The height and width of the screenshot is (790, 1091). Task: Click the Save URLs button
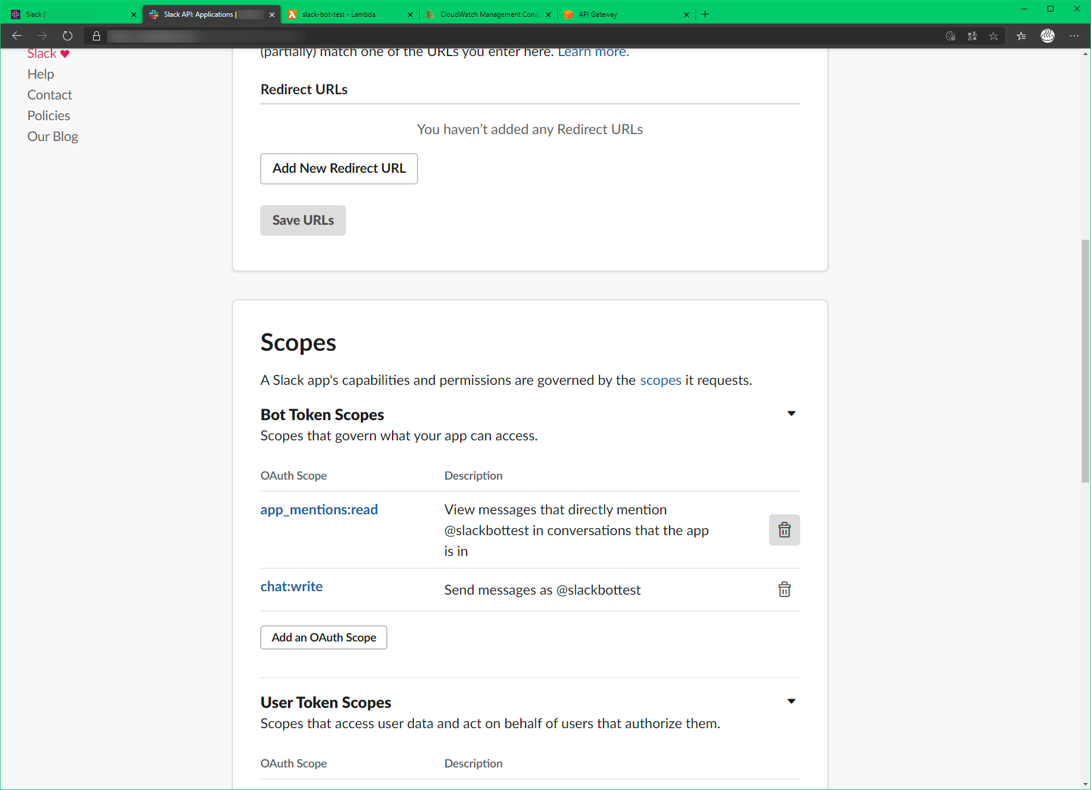click(x=302, y=220)
